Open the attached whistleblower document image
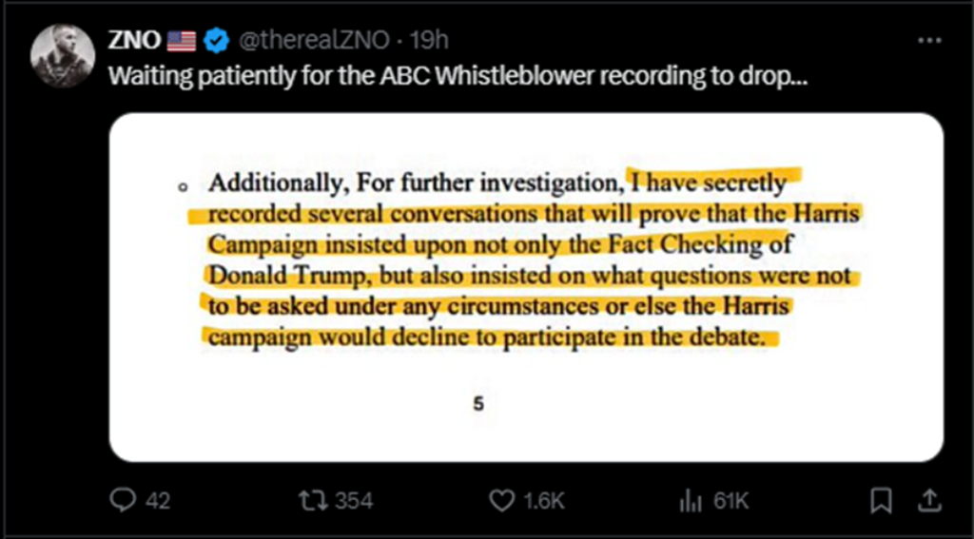The width and height of the screenshot is (974, 539). coord(526,287)
